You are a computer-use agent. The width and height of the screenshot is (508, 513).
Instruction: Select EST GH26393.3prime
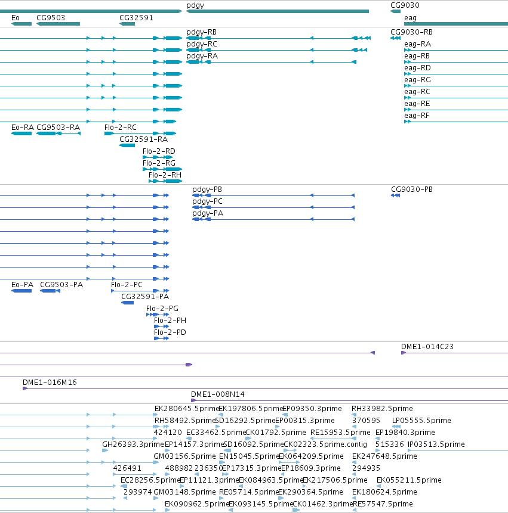133,444
